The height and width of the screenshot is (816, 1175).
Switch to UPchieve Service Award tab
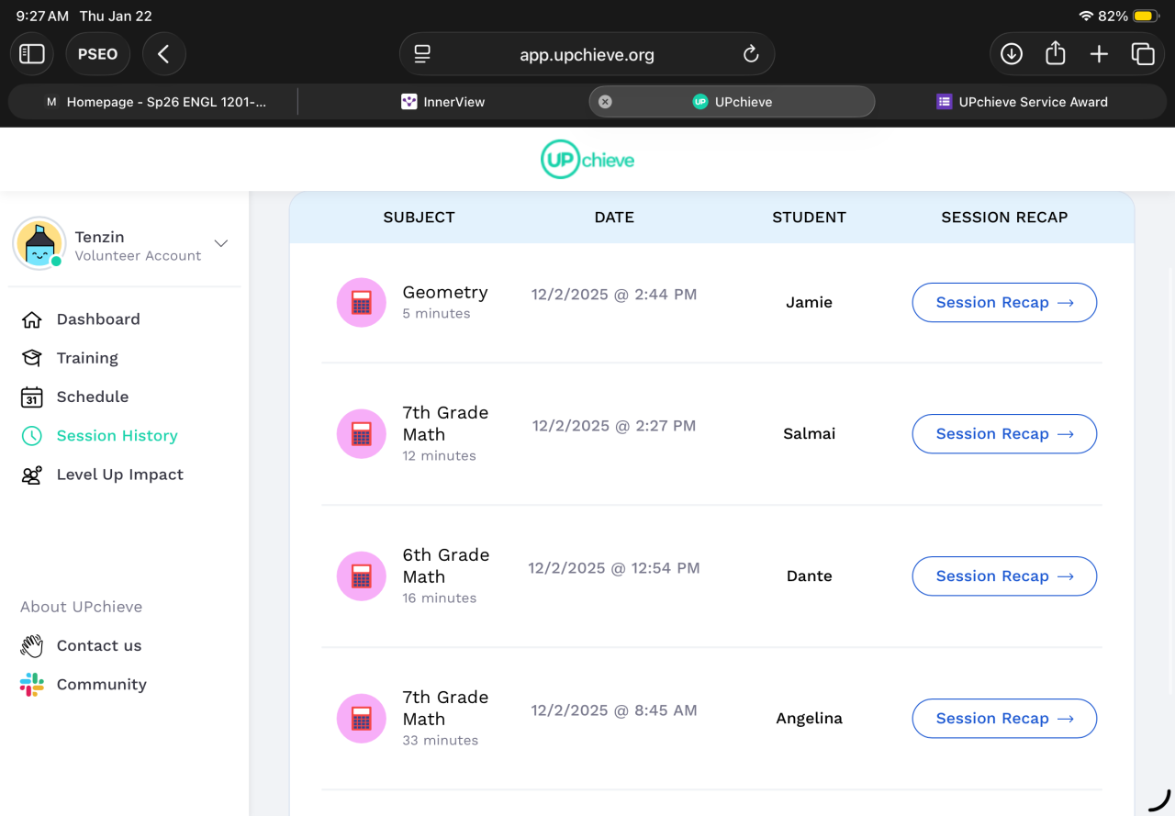(1022, 102)
